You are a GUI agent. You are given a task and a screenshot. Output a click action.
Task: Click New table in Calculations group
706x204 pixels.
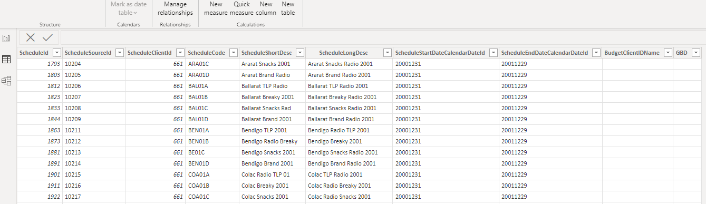pos(288,8)
